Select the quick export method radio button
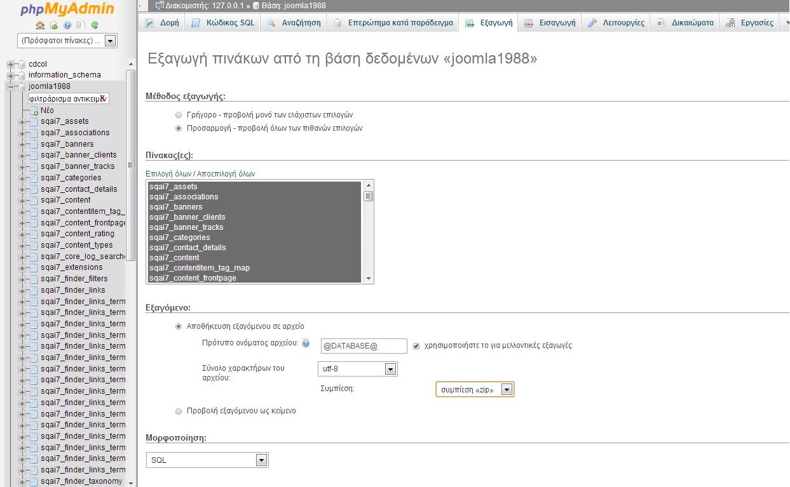 (x=178, y=115)
